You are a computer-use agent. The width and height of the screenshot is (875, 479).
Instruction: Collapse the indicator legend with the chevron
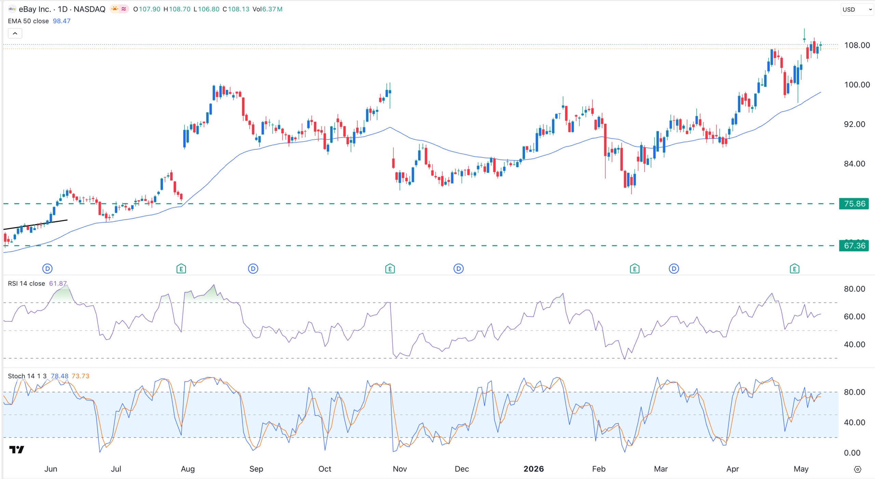coord(15,33)
